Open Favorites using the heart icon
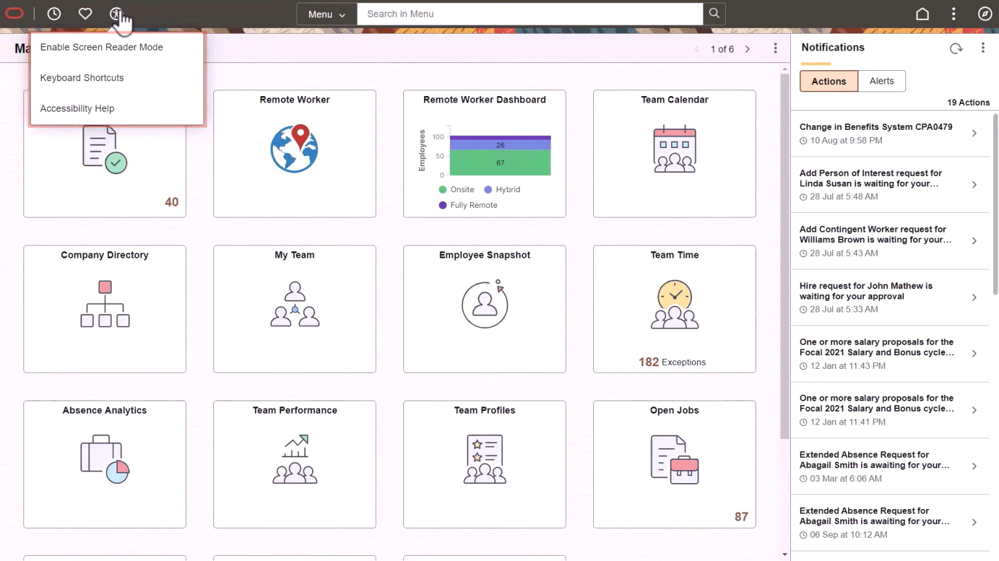999x561 pixels. 85,14
